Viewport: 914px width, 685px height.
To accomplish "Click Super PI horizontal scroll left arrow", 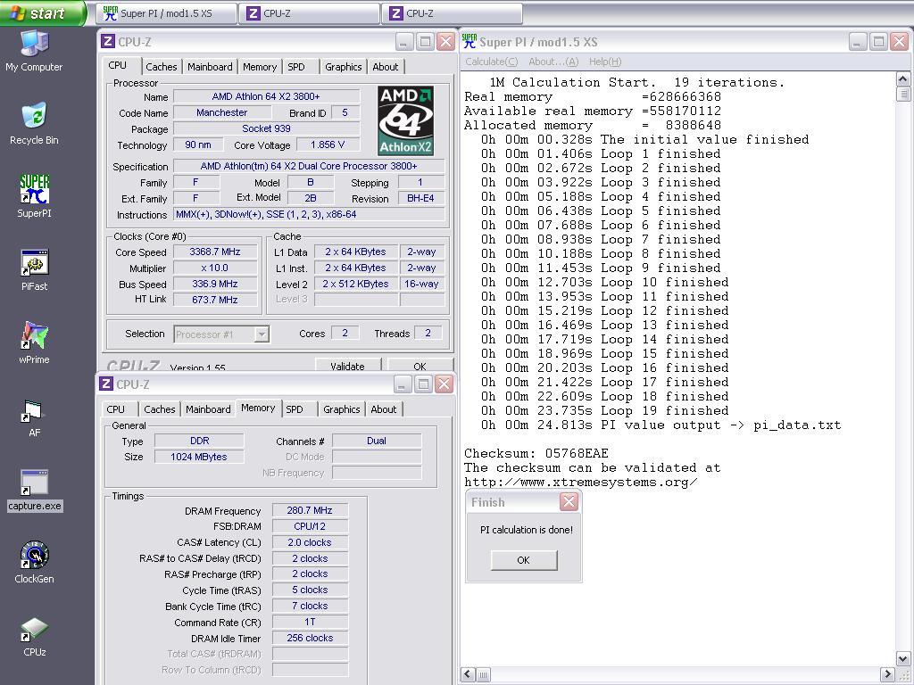I will 468,674.
